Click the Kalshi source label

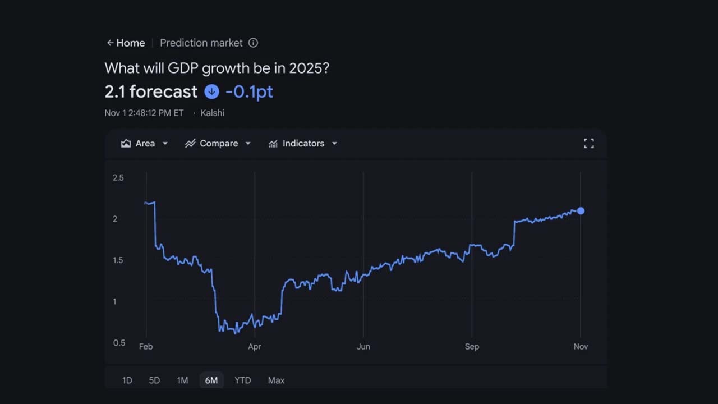[212, 113]
